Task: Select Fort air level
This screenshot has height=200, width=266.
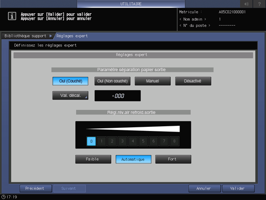Action: point(173,159)
